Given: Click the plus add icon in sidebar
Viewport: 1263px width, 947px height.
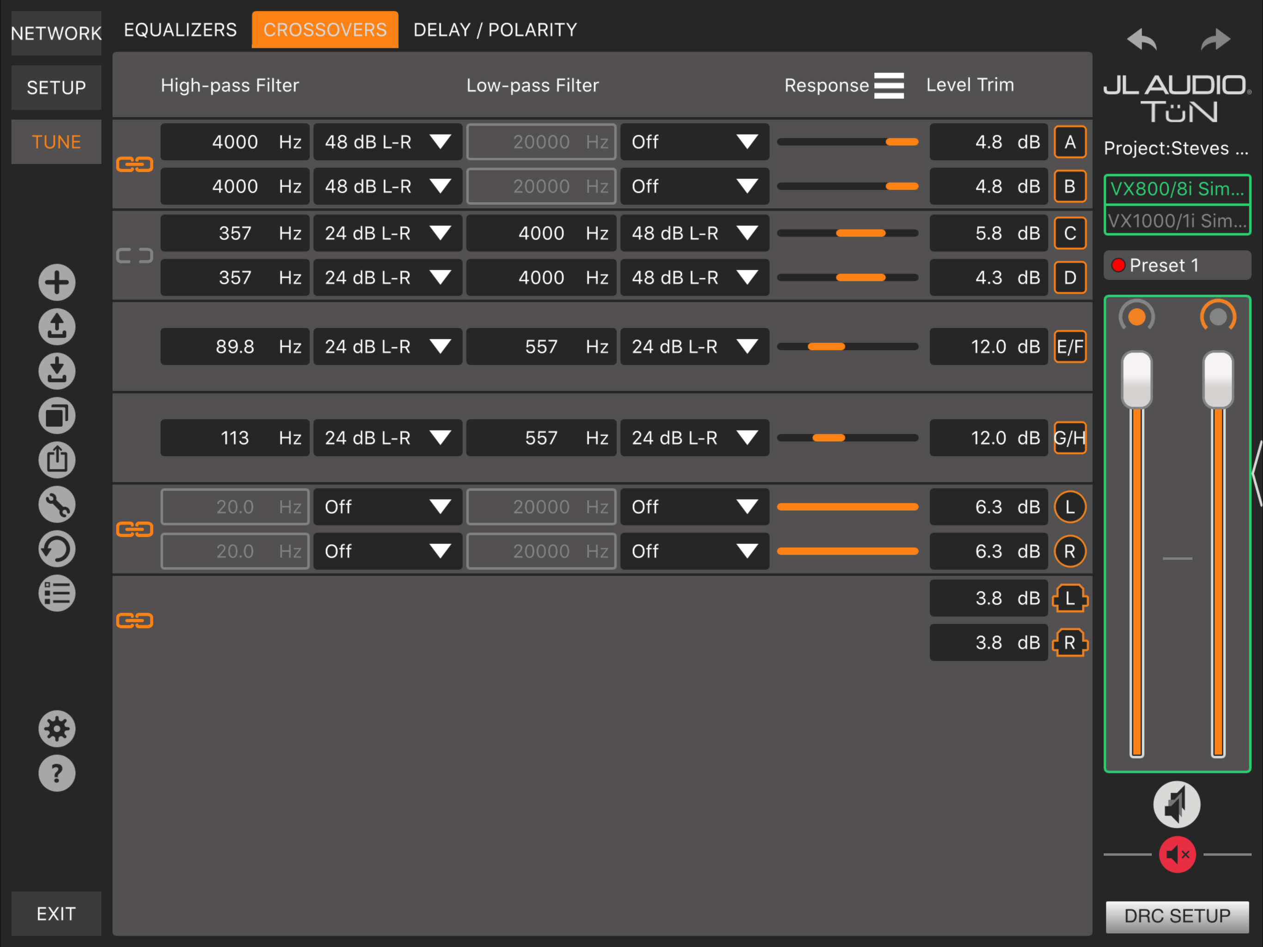Looking at the screenshot, I should pyautogui.click(x=56, y=282).
